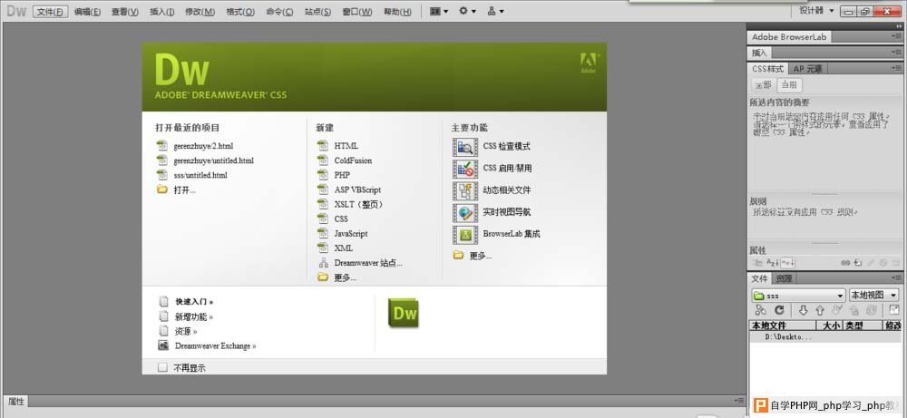Open the 快速入门 » link
The width and height of the screenshot is (907, 418).
pyautogui.click(x=194, y=302)
